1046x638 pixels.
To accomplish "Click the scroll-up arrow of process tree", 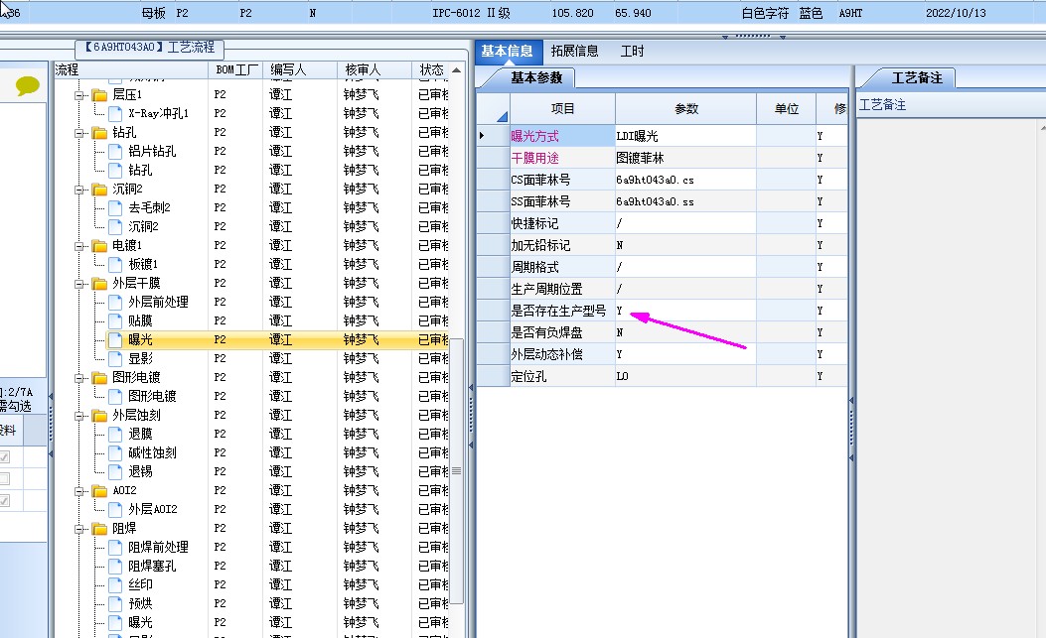I will 457,70.
